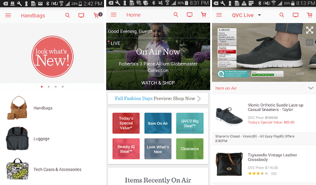Tap search icon on Handbags screen
Screen dimensions: 316x185
[x=68, y=16]
